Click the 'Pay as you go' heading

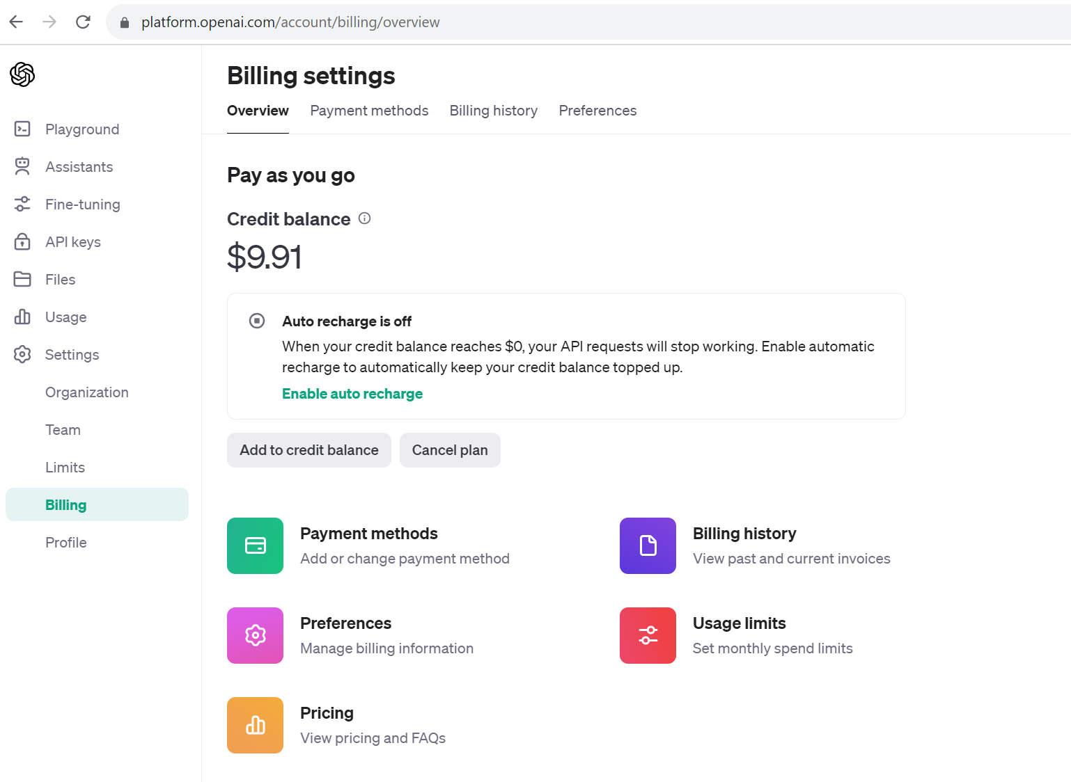point(291,175)
